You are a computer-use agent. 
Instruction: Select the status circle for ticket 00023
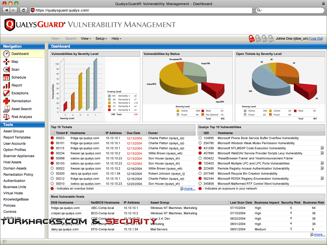click(52, 138)
